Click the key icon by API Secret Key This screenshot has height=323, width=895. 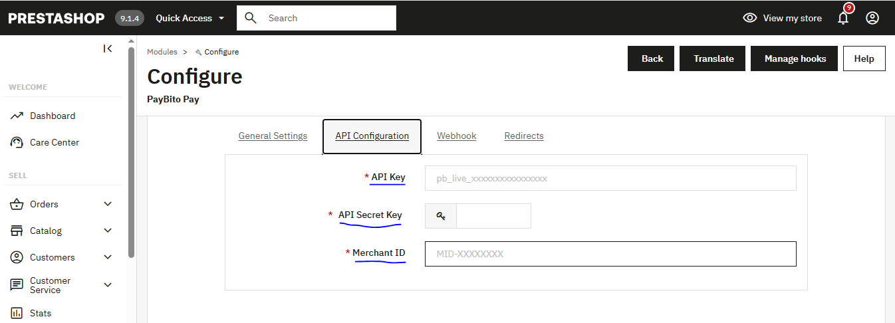tap(441, 216)
